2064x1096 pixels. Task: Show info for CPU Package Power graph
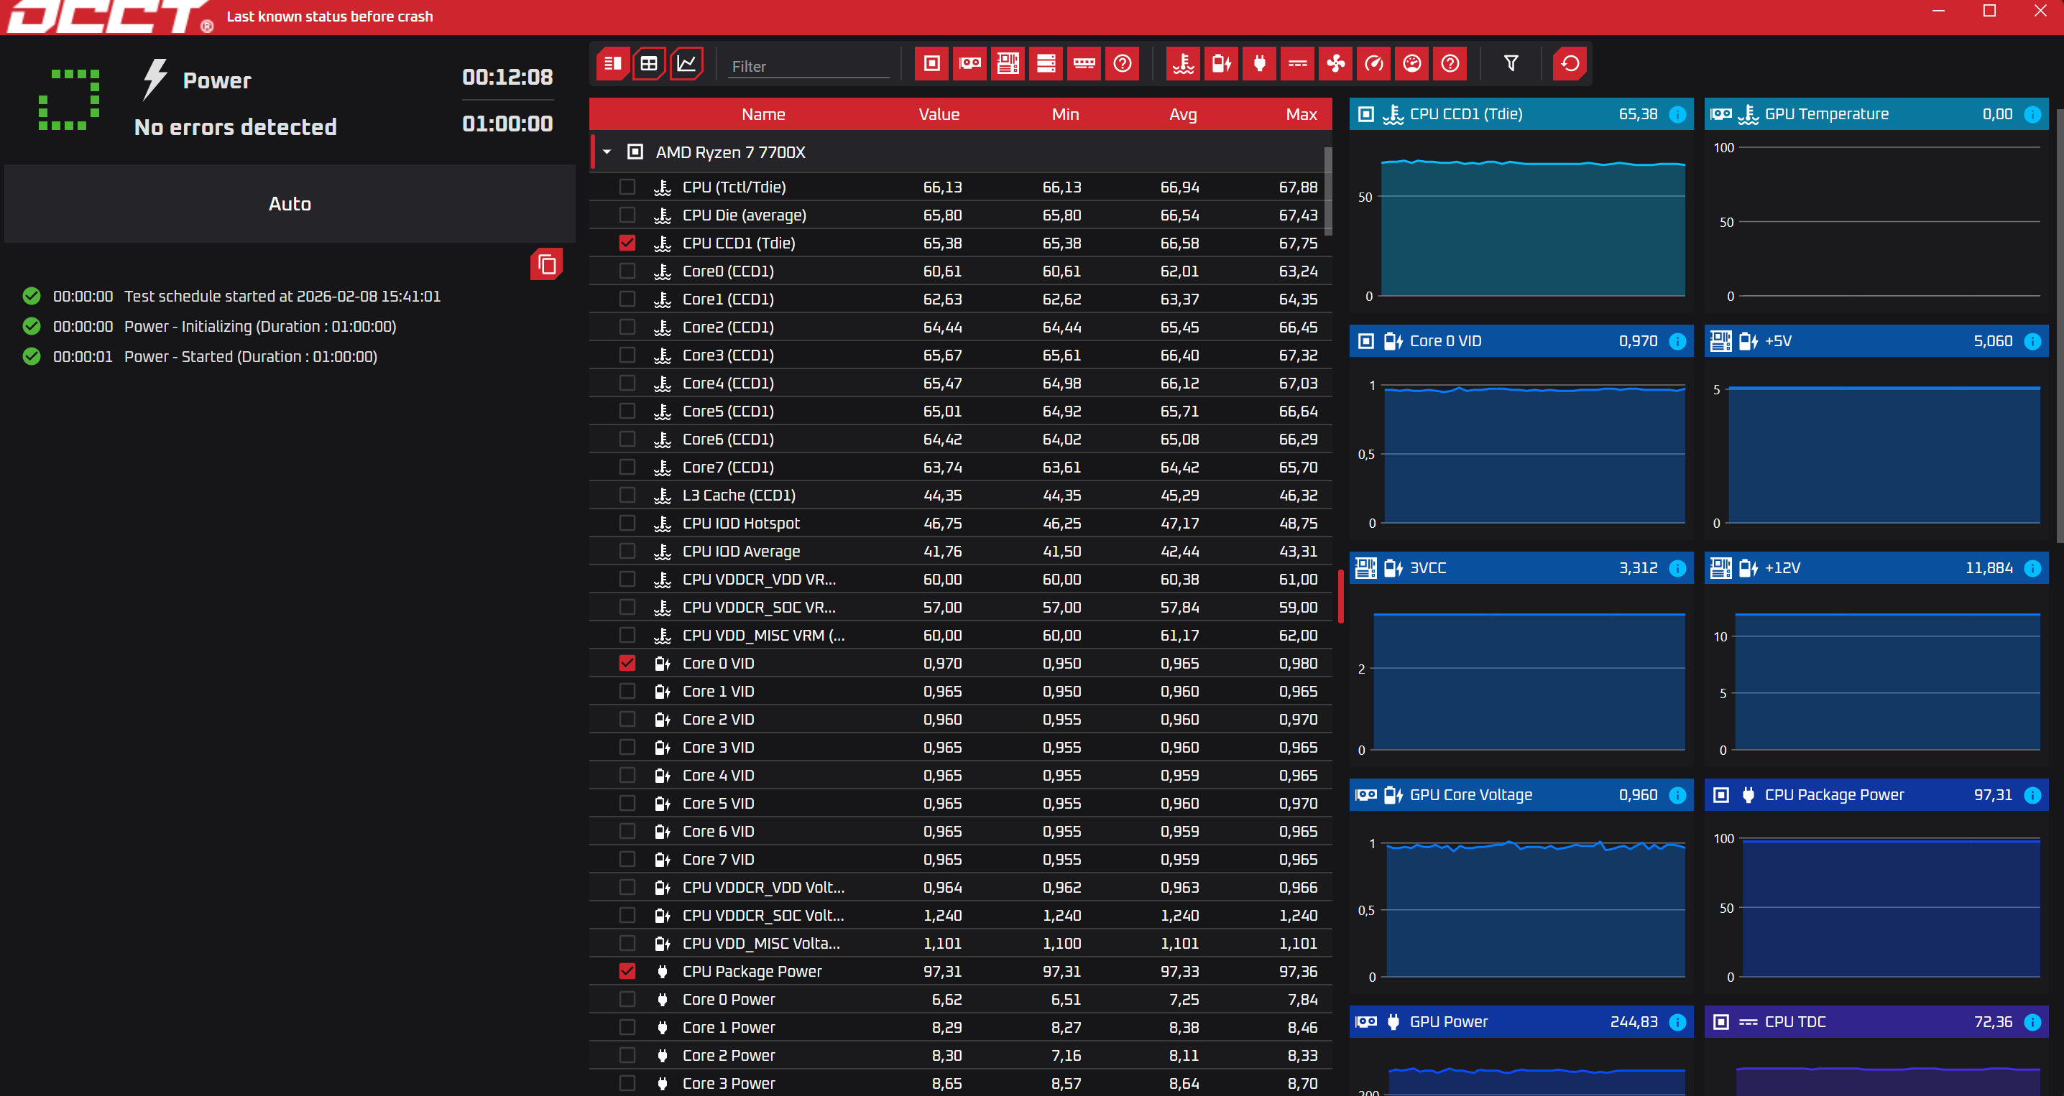tap(2032, 796)
